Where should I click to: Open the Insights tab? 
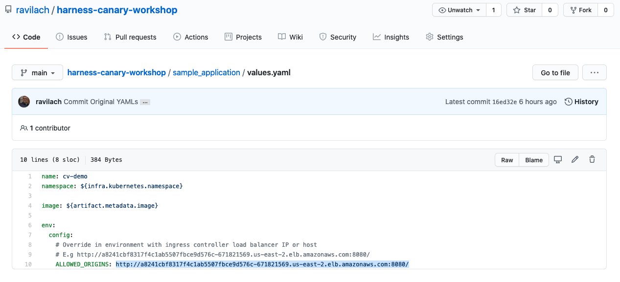coord(391,37)
